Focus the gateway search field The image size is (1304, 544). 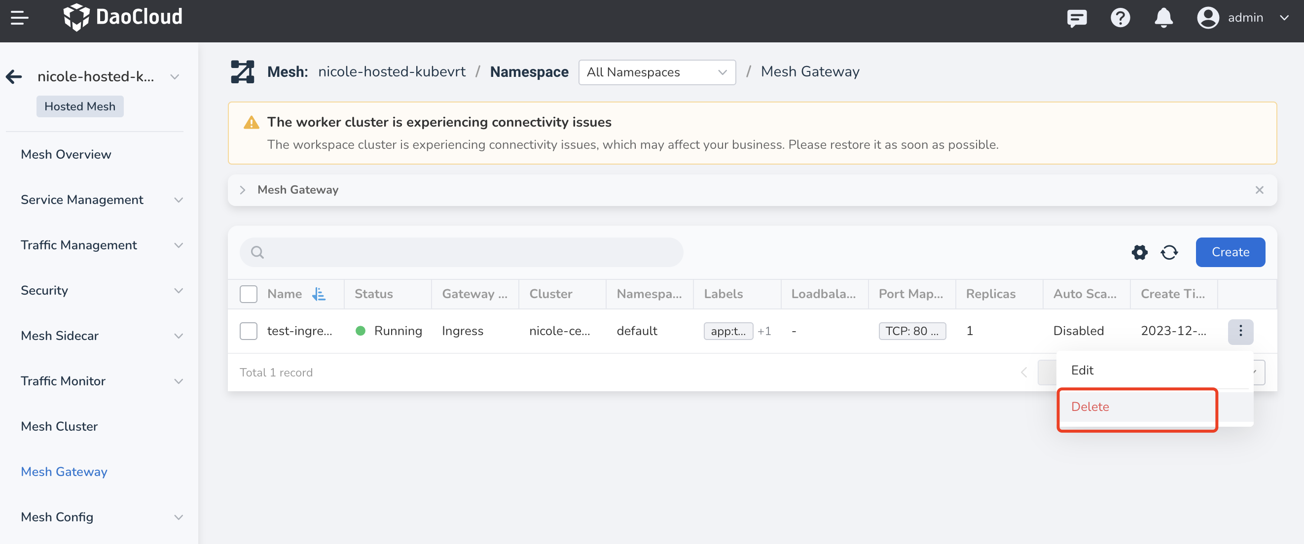coord(461,252)
